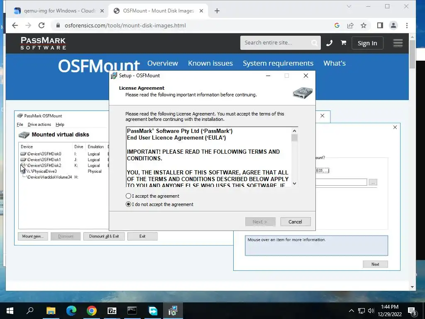The image size is (425, 319).
Task: Go forward in the browser
Action: [x=28, y=25]
